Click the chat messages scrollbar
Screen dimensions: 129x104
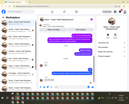tap(94, 69)
